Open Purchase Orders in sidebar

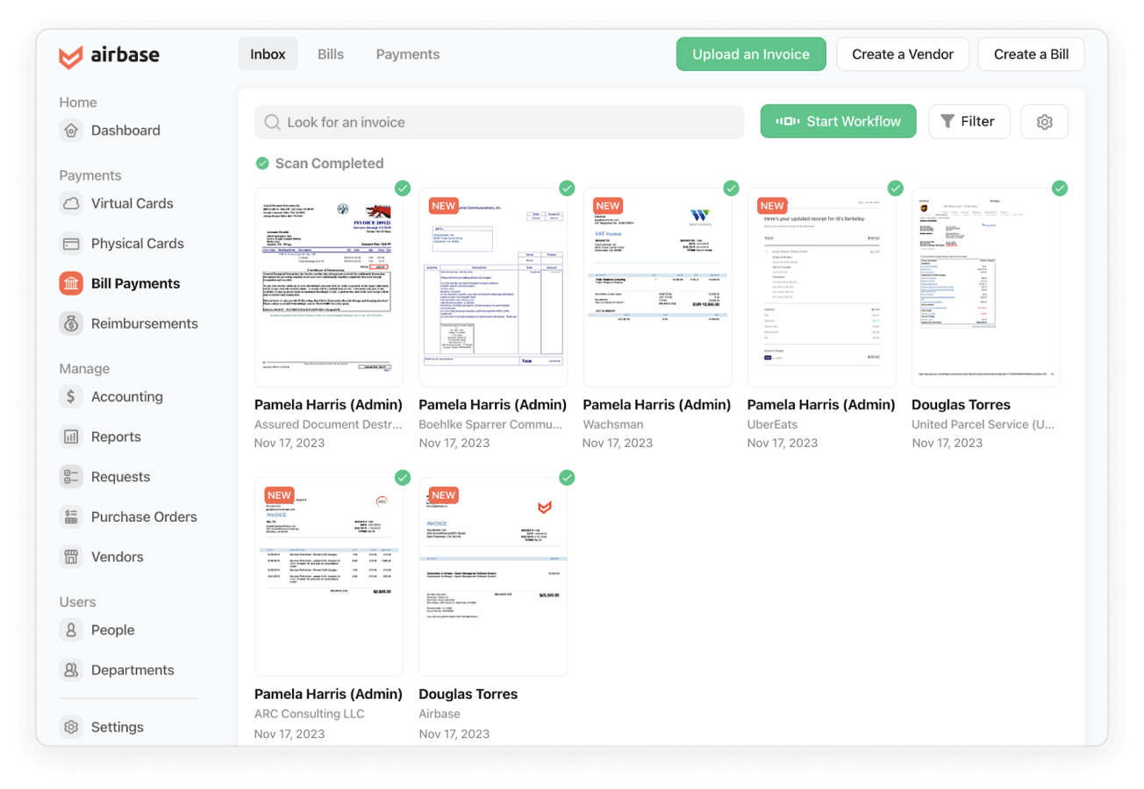coord(144,516)
